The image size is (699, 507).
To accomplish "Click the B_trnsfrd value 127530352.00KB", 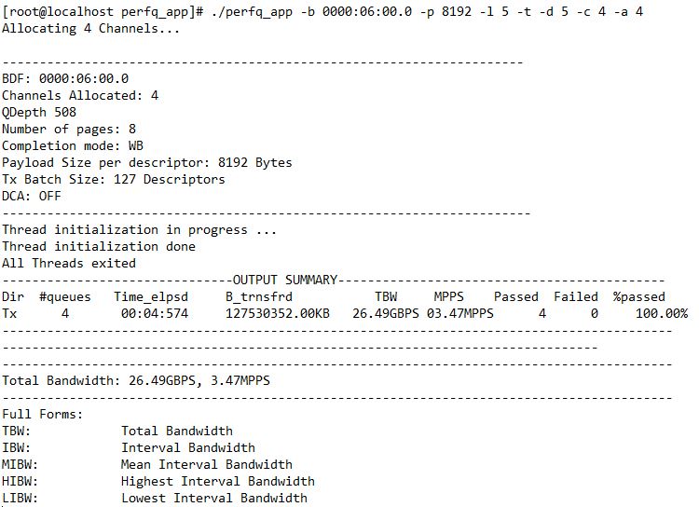I will click(x=278, y=313).
